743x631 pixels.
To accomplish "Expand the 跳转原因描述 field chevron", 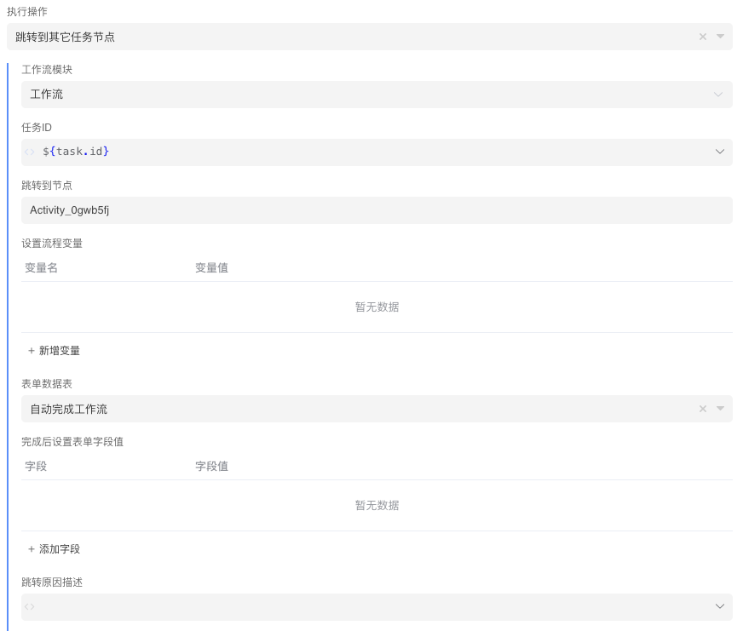I will point(719,606).
